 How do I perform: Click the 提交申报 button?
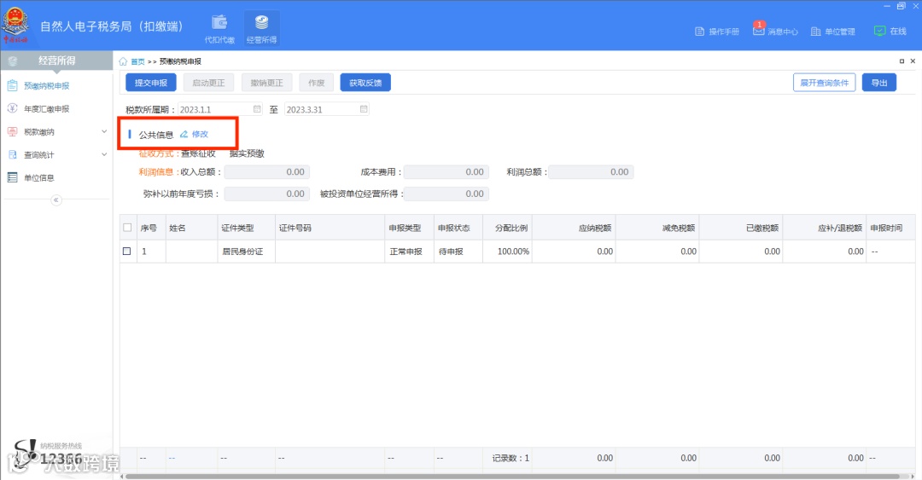click(x=151, y=83)
